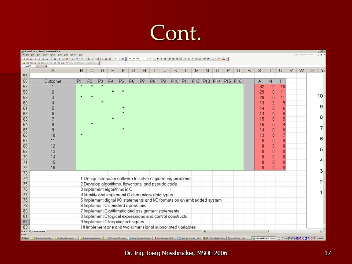
Task: Click the Save floppy disk icon
Action: tap(31, 59)
